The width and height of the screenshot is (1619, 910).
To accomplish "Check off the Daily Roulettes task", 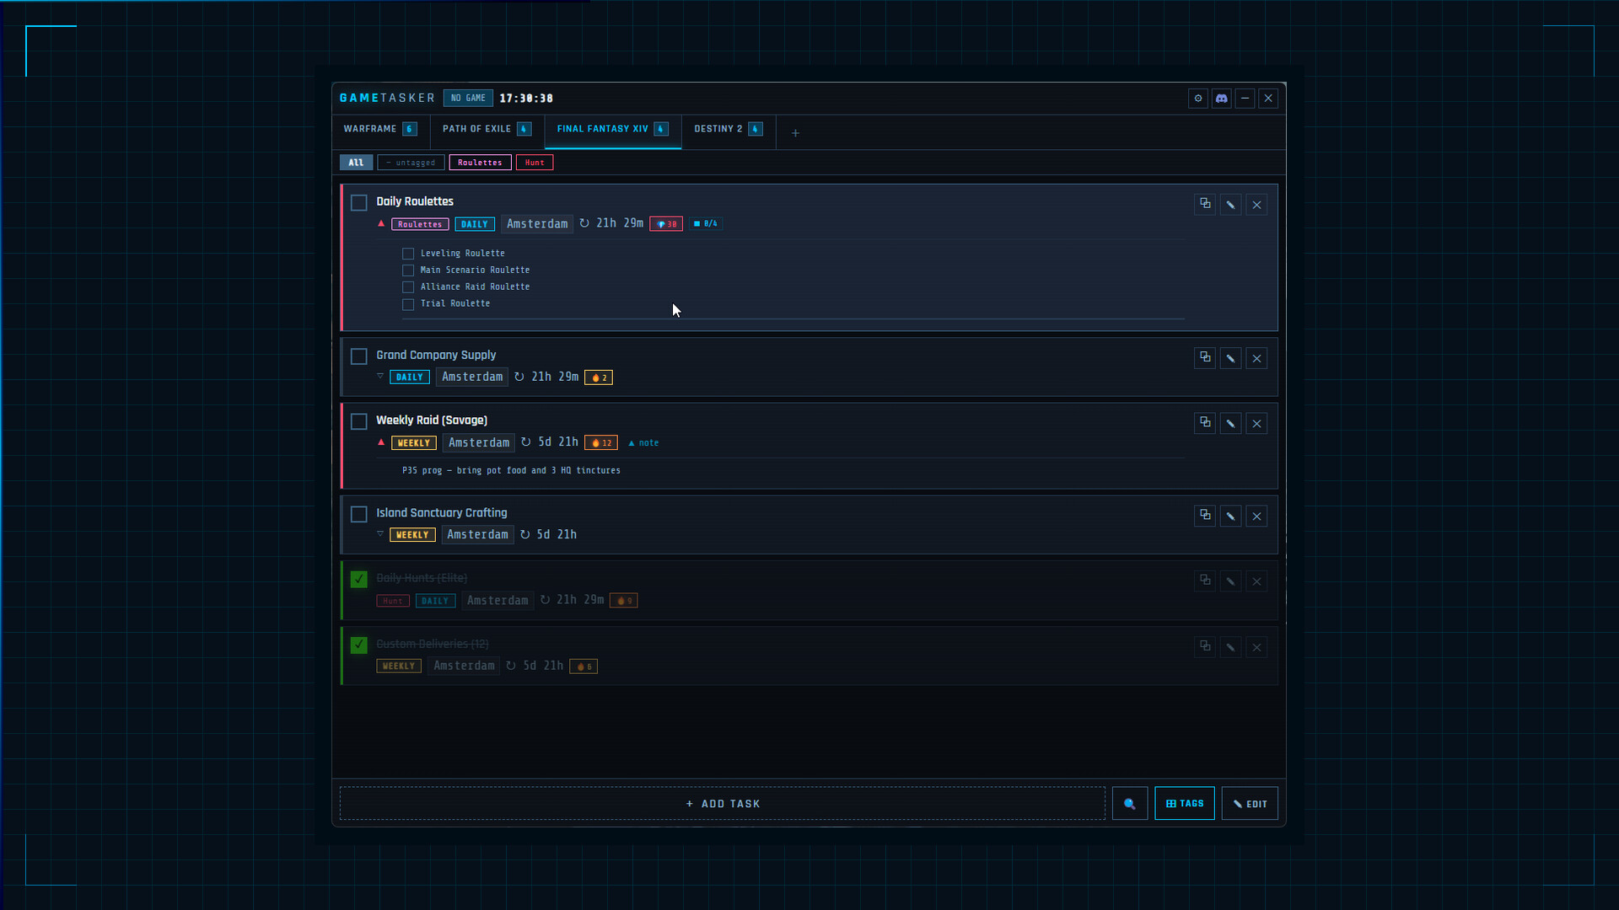I will click(359, 203).
